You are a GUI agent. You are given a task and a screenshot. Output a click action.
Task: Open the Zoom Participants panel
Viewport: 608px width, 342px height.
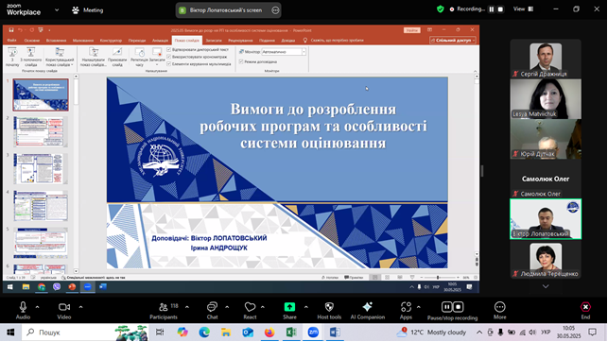click(164, 310)
